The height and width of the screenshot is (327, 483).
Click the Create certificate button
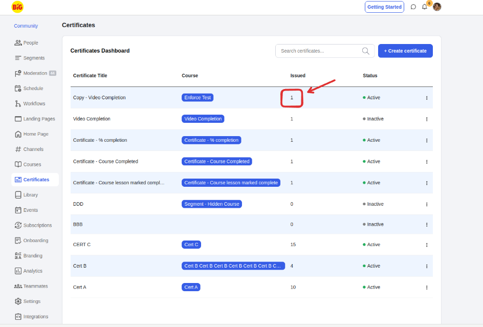pyautogui.click(x=405, y=51)
